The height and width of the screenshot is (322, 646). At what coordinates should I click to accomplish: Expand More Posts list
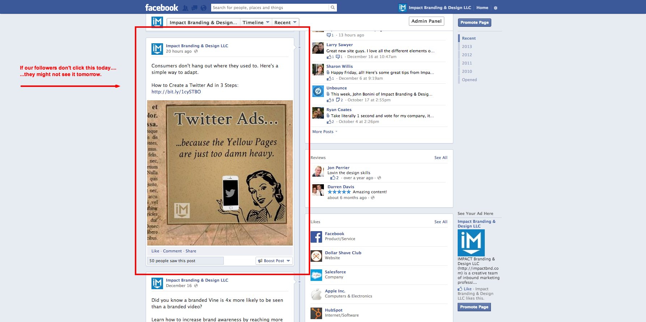pyautogui.click(x=325, y=132)
